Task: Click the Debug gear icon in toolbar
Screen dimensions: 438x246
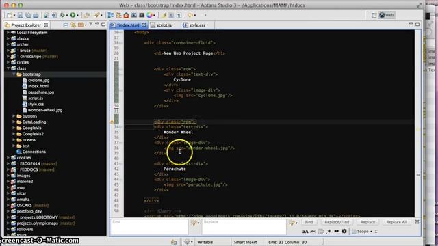Action: (62, 15)
